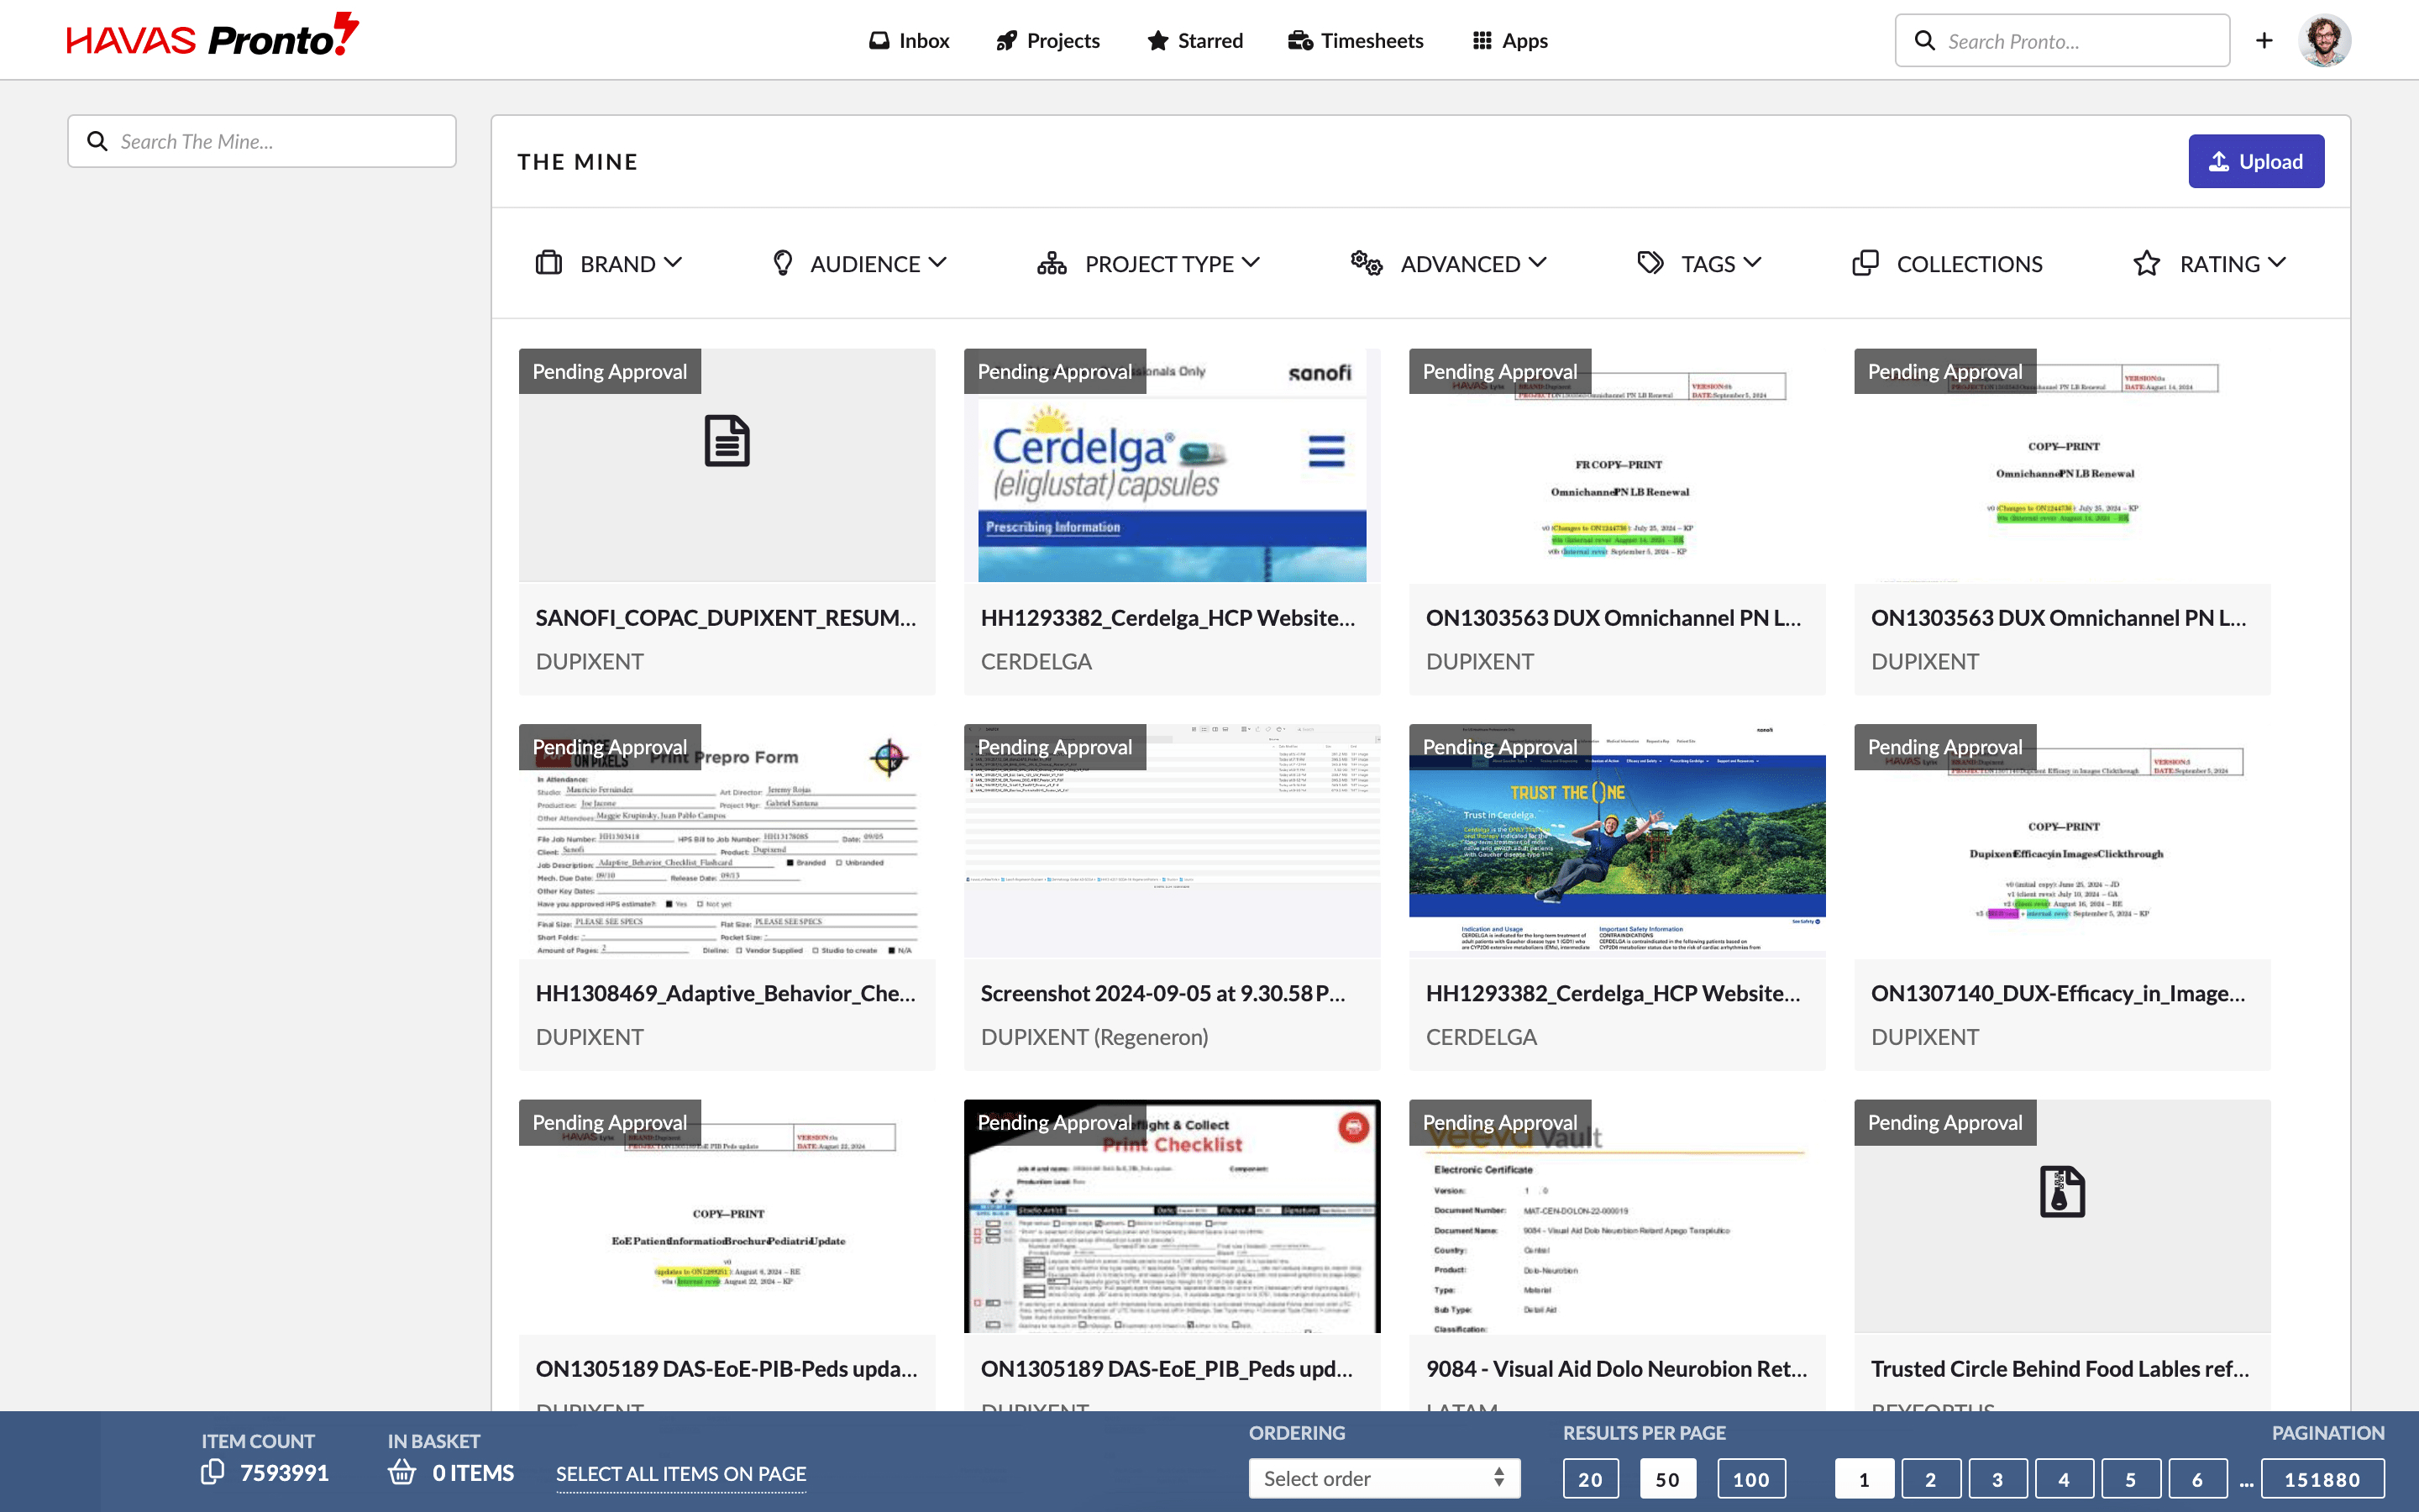Set results per page to 50
This screenshot has width=2419, height=1512.
(1667, 1478)
